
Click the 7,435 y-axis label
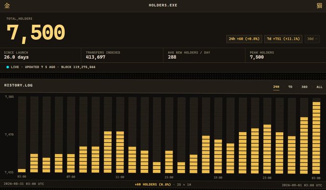tap(10, 172)
